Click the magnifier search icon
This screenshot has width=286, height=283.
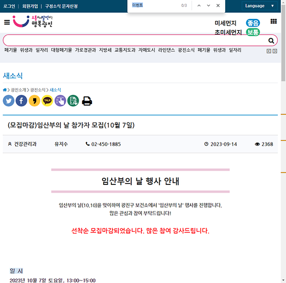271,40
